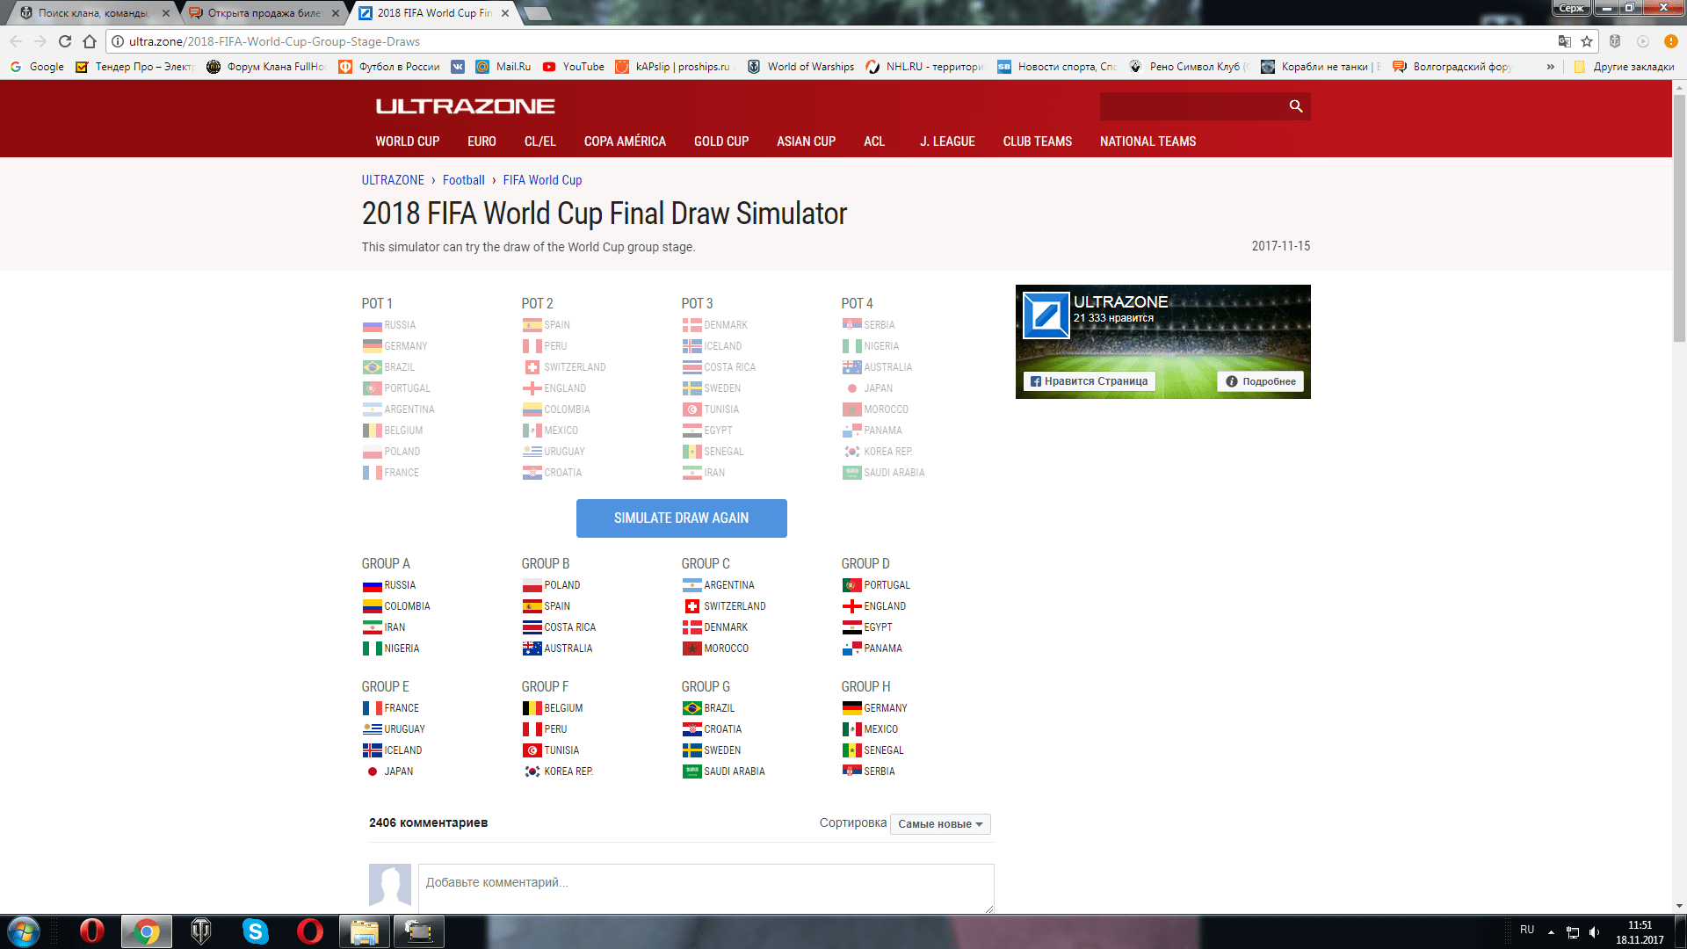
Task: Open the Windows Start menu
Action: tap(24, 931)
